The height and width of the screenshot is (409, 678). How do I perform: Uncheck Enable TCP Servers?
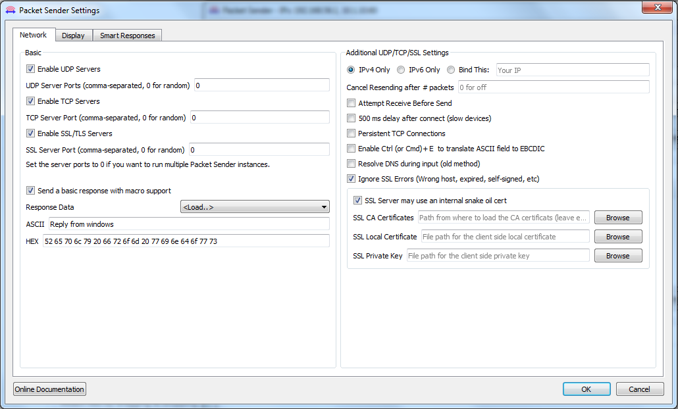[x=30, y=101]
